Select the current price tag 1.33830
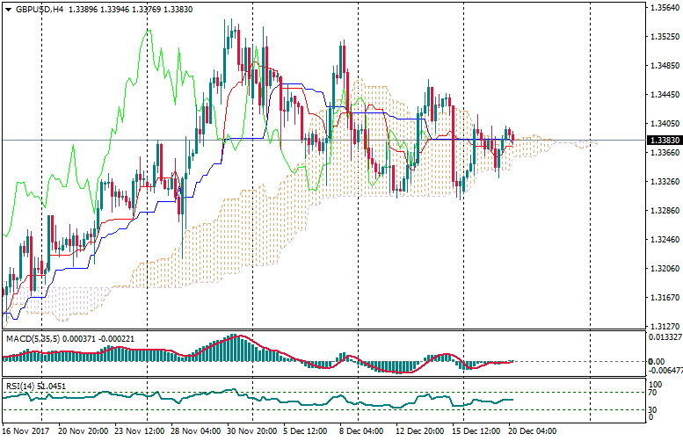Image resolution: width=683 pixels, height=441 pixels. [664, 140]
